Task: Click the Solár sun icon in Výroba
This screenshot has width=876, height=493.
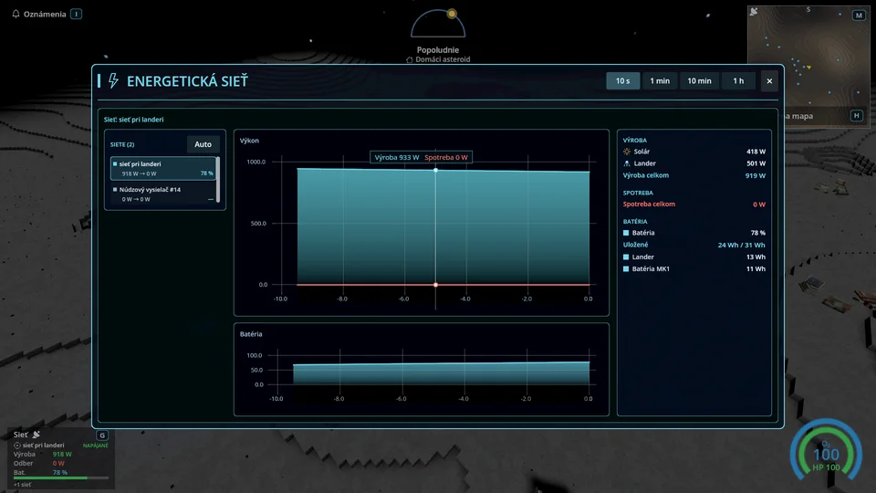Action: pos(627,152)
